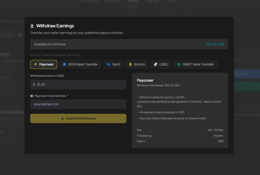Click the download arrow inside Submit Withdrawal
This screenshot has height=175, width=260.
click(62, 119)
